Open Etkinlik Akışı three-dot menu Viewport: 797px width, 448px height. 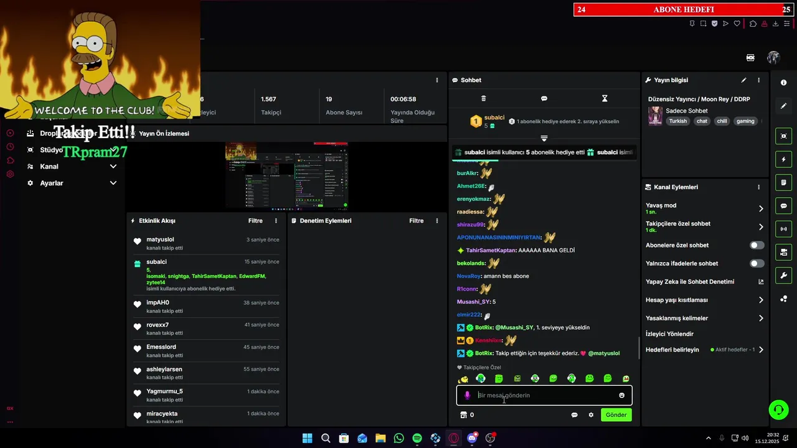coord(276,221)
